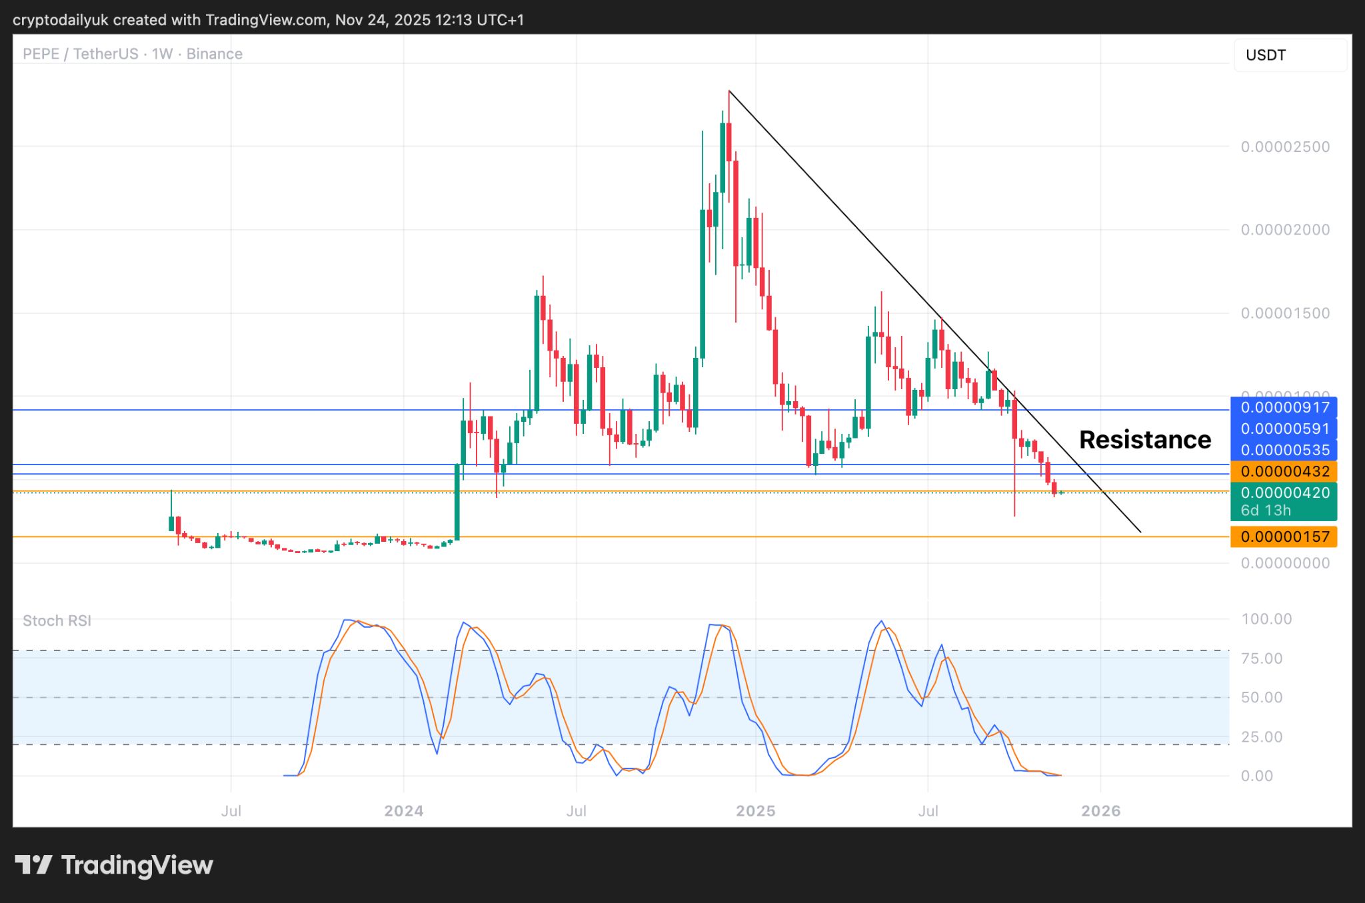Click the 2024 label on the time axis

pos(403,811)
